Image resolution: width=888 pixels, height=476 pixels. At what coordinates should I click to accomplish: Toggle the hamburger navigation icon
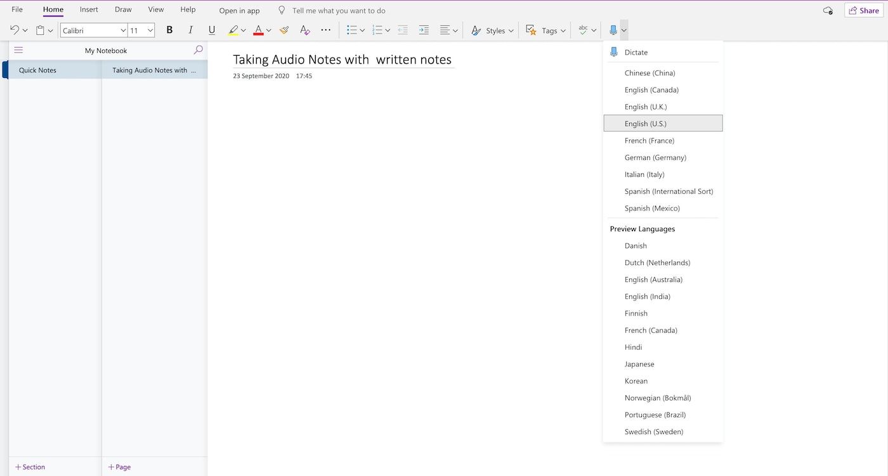pos(18,50)
